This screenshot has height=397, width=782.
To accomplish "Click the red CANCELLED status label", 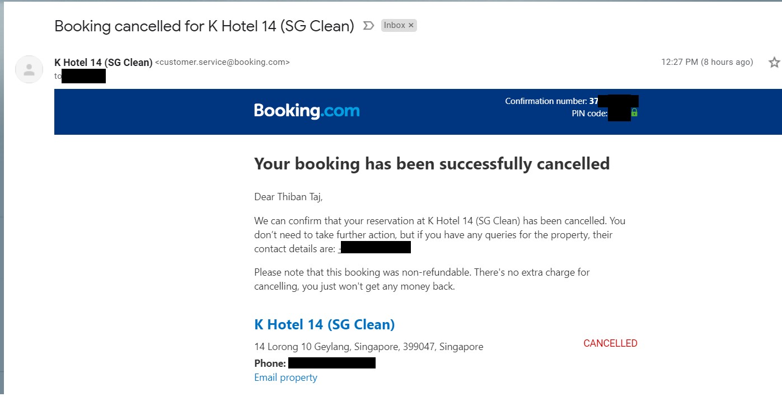I will coord(610,343).
